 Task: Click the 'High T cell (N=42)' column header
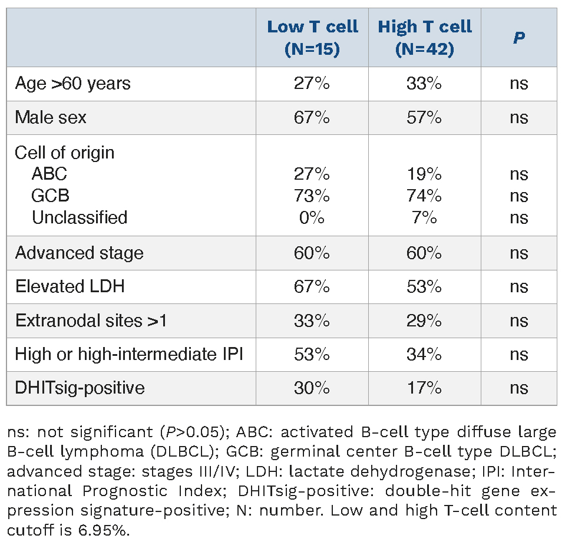pyautogui.click(x=424, y=38)
